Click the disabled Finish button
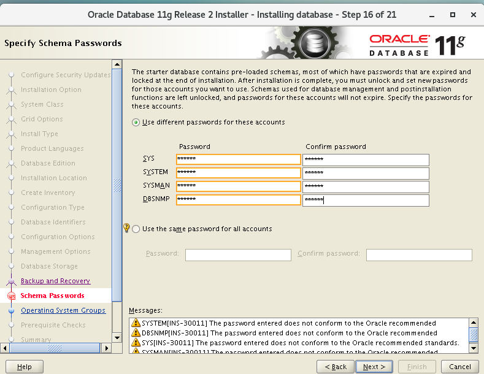The image size is (484, 374). point(417,367)
